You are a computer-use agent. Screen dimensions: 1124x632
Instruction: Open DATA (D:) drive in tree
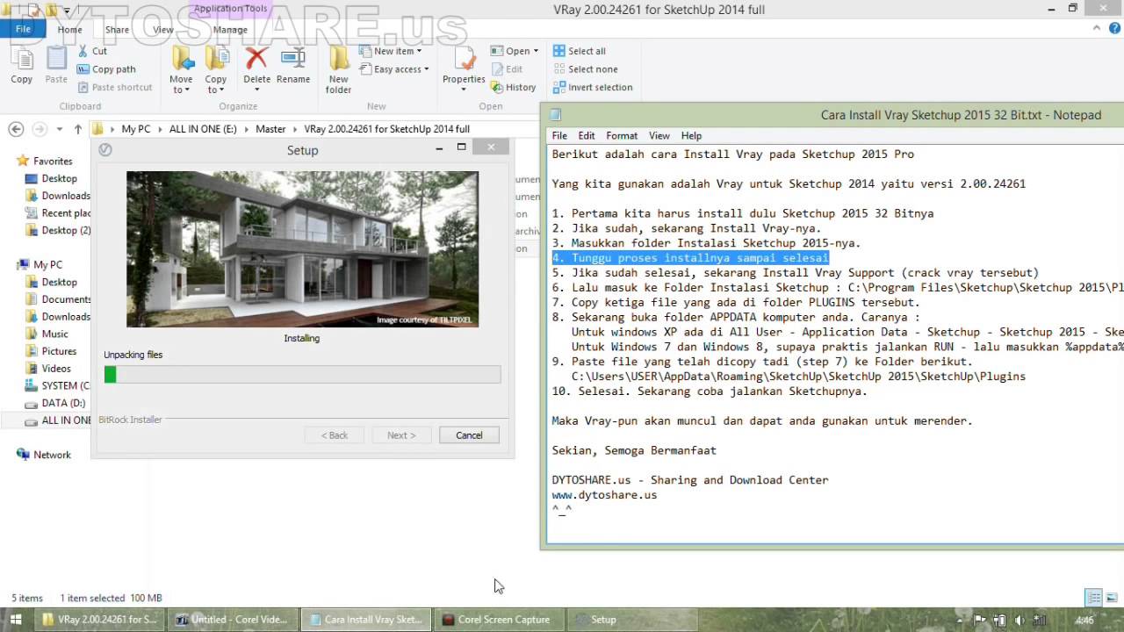point(55,403)
